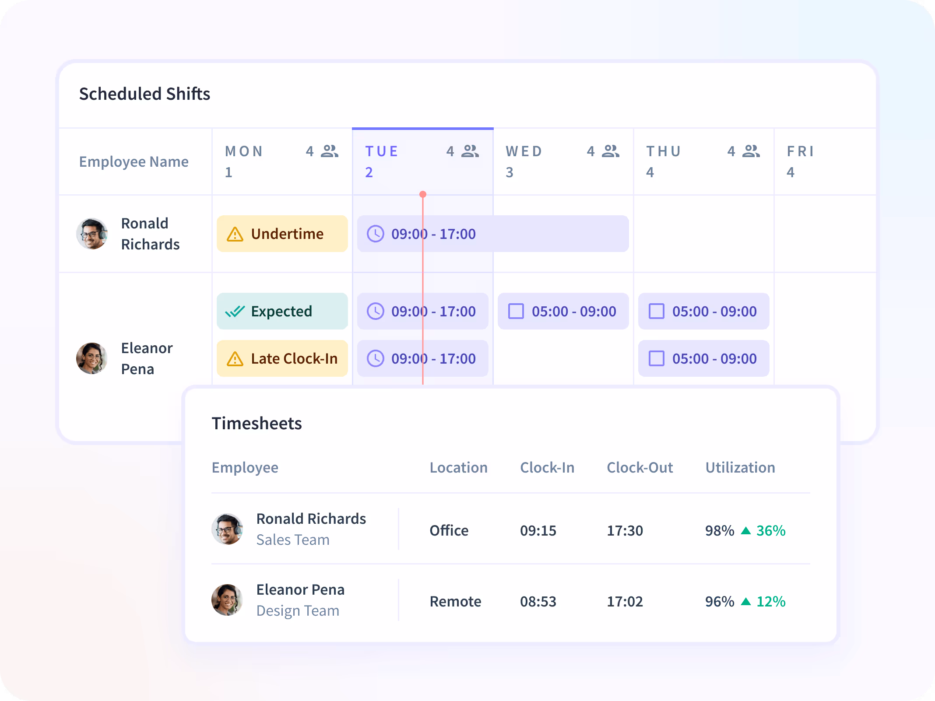The height and width of the screenshot is (701, 935).
Task: Click clock icon in Ronald Richards' Tuesday shift
Action: point(376,234)
